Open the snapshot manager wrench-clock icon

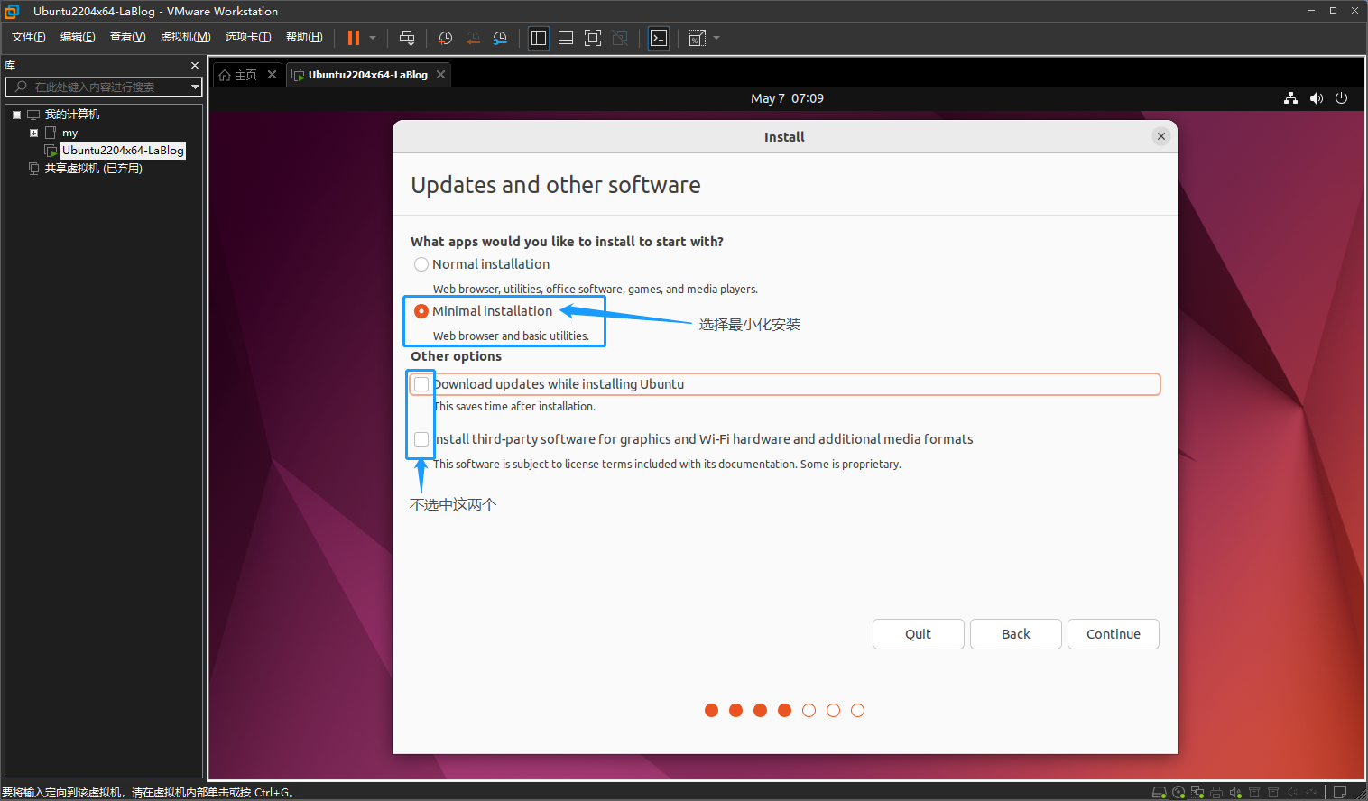500,38
